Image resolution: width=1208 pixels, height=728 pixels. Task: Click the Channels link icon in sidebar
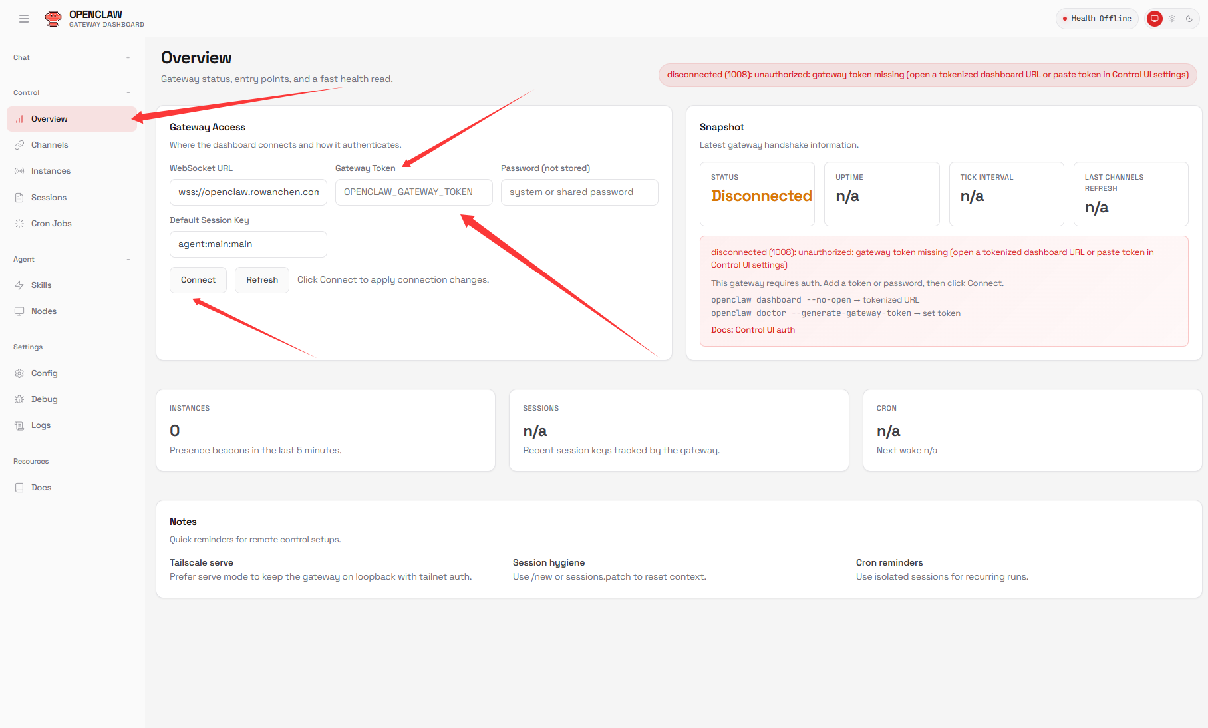[x=19, y=145]
